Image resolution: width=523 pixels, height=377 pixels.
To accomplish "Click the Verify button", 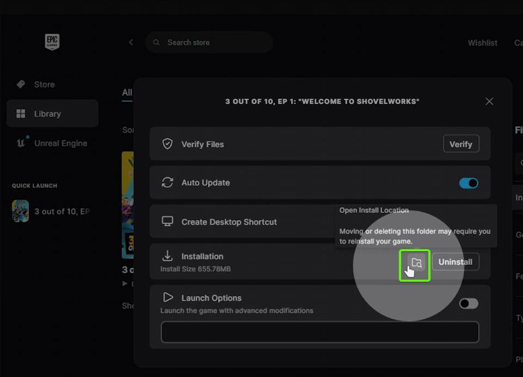I will click(x=461, y=144).
